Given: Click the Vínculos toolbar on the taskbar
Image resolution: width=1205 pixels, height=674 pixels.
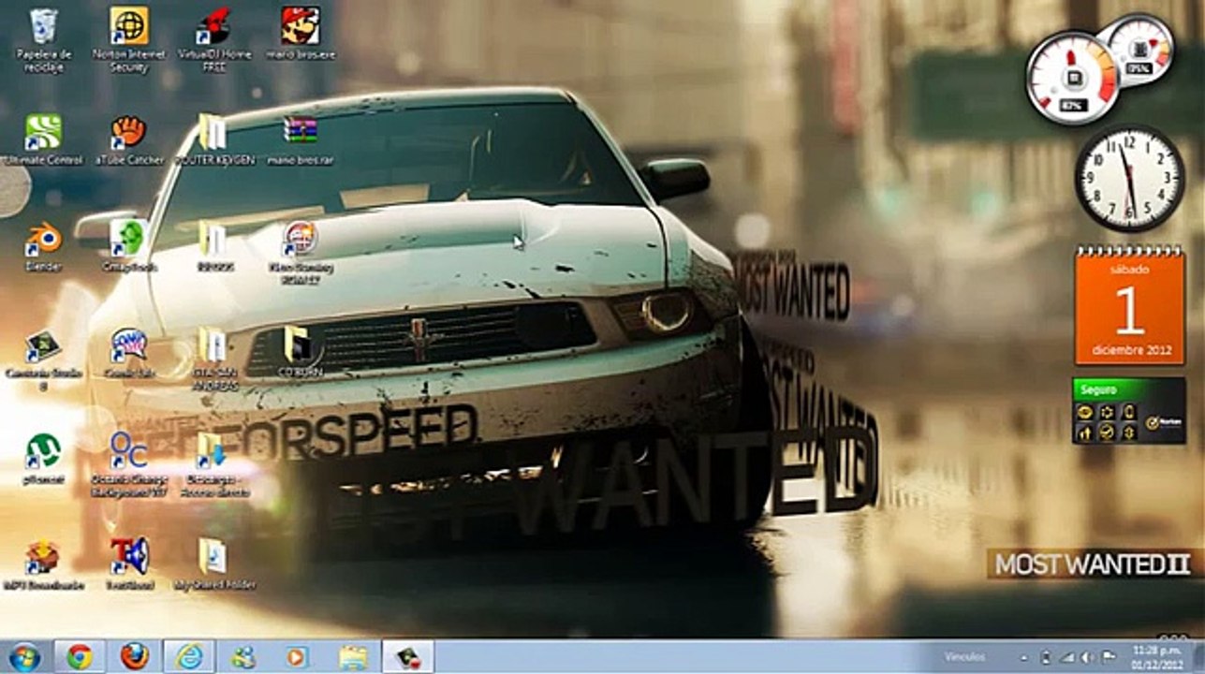Looking at the screenshot, I should [x=964, y=657].
